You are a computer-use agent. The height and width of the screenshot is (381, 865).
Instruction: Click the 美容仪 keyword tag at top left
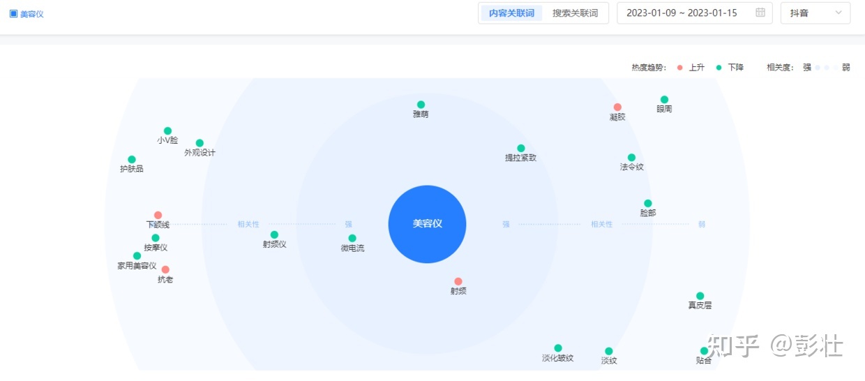[27, 13]
